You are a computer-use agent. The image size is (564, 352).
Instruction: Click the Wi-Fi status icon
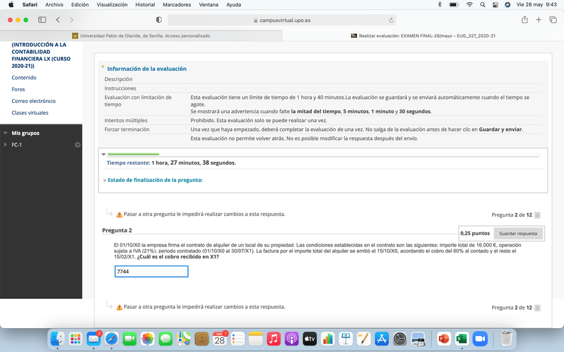pos(470,5)
